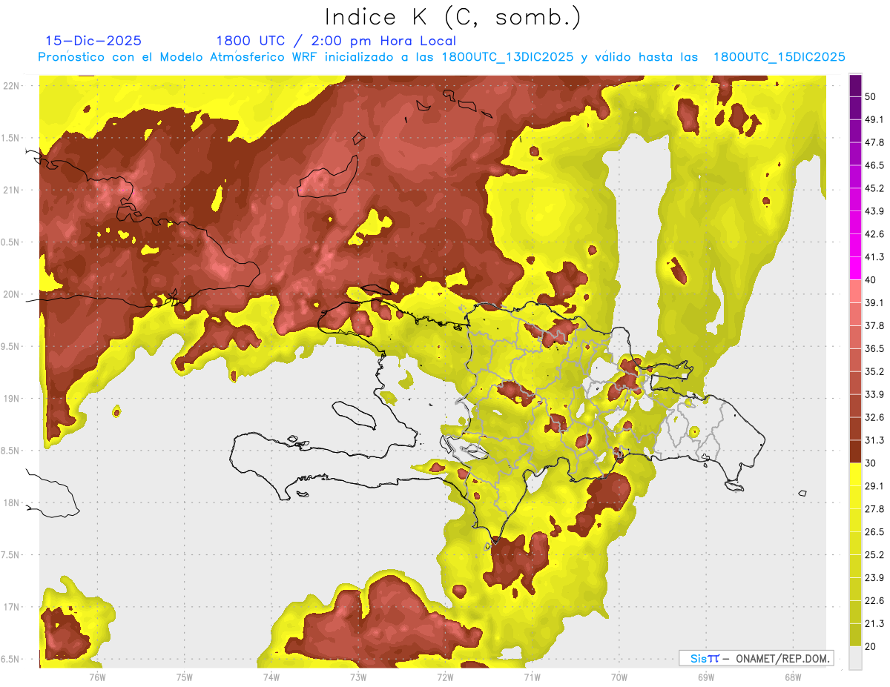Click the '20N' latitude label
This screenshot has height=687, width=890.
click(13, 294)
